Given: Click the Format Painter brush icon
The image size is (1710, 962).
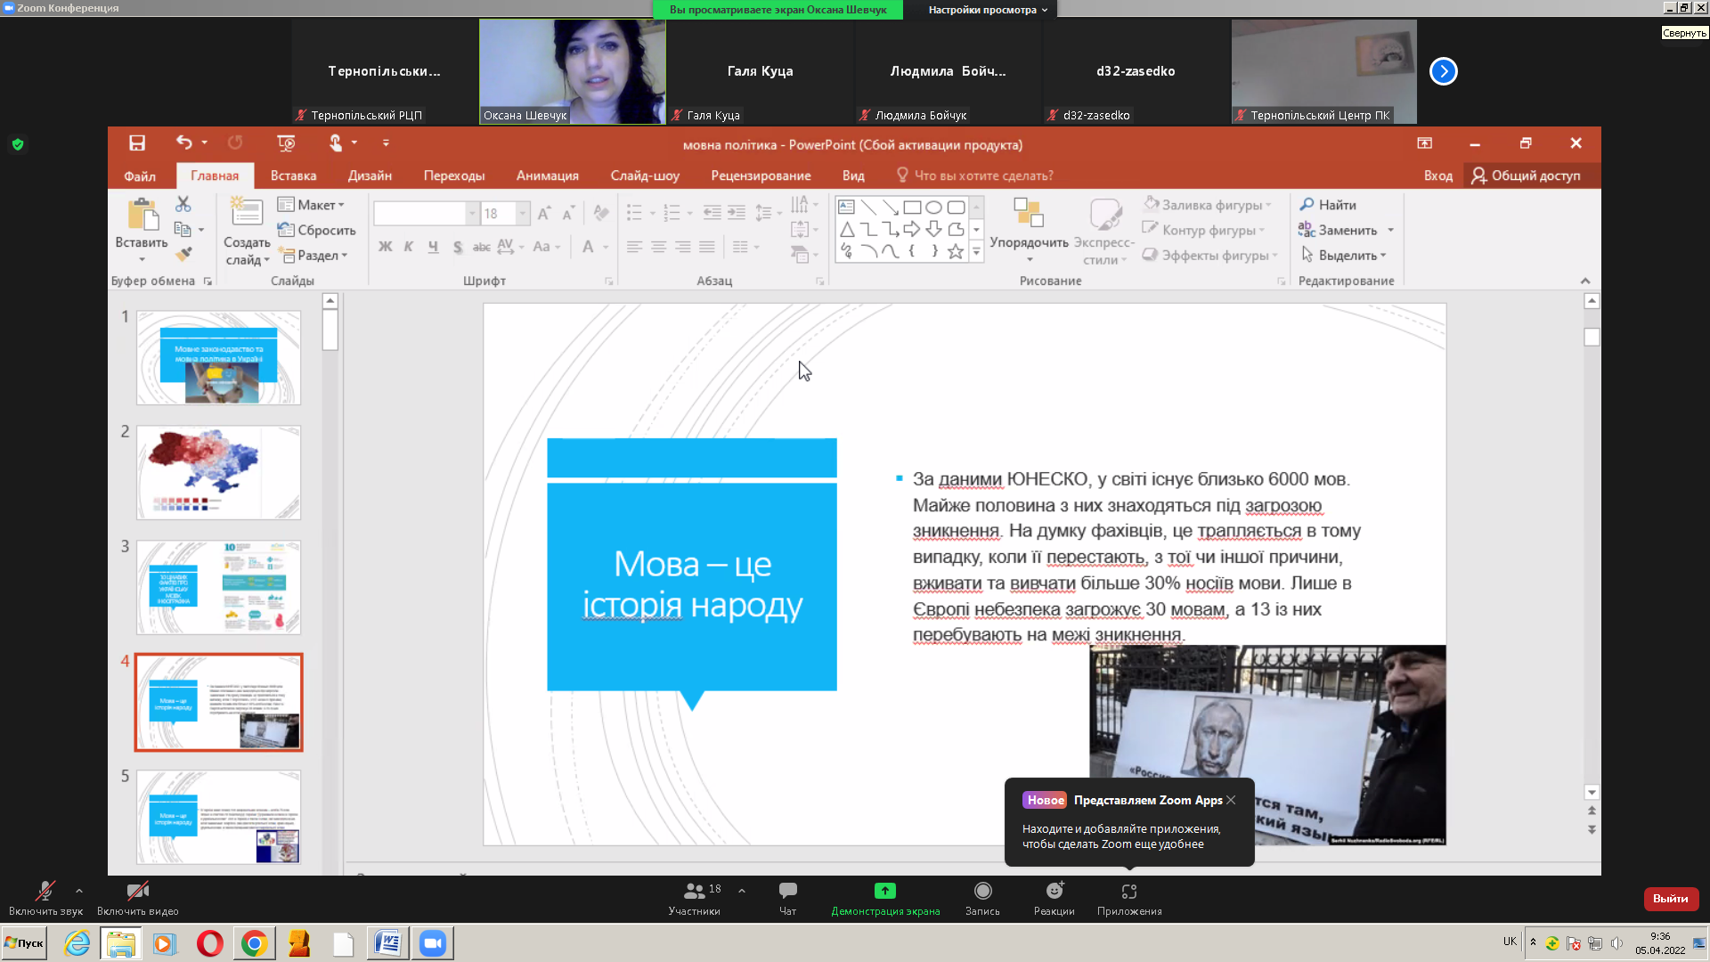Looking at the screenshot, I should (183, 255).
